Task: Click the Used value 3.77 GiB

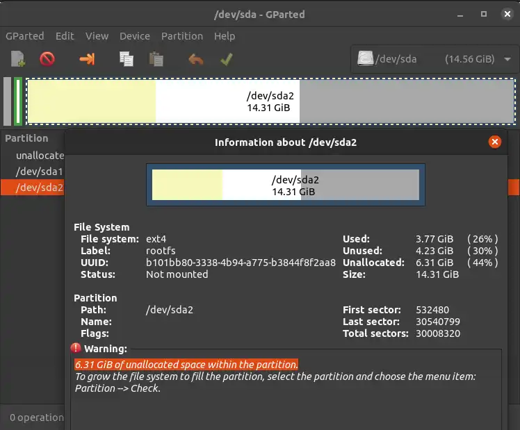Action: [434, 239]
